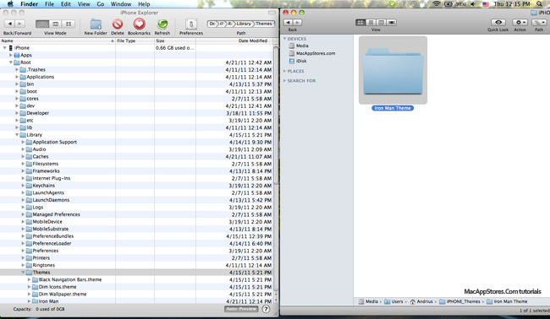
Task: Switch Finder to icon view
Action: point(360,23)
